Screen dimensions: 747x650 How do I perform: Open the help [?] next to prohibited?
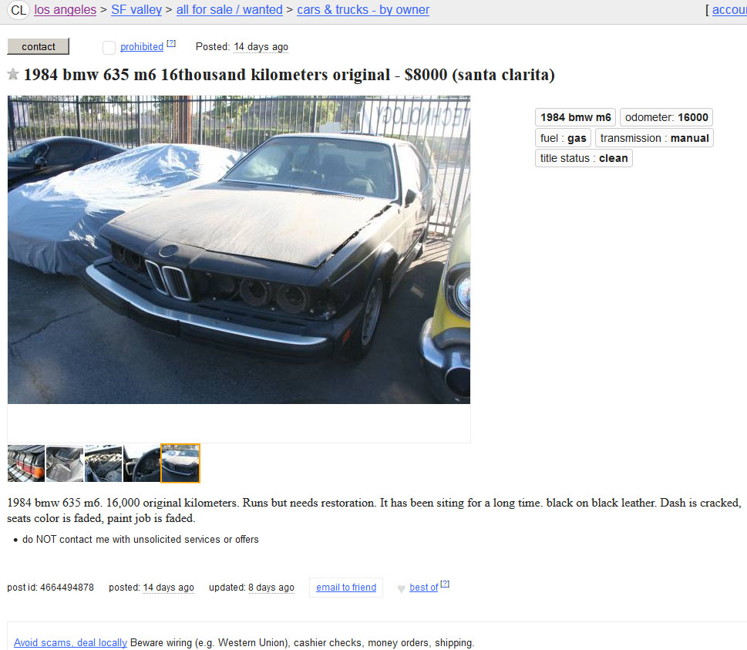click(x=171, y=43)
